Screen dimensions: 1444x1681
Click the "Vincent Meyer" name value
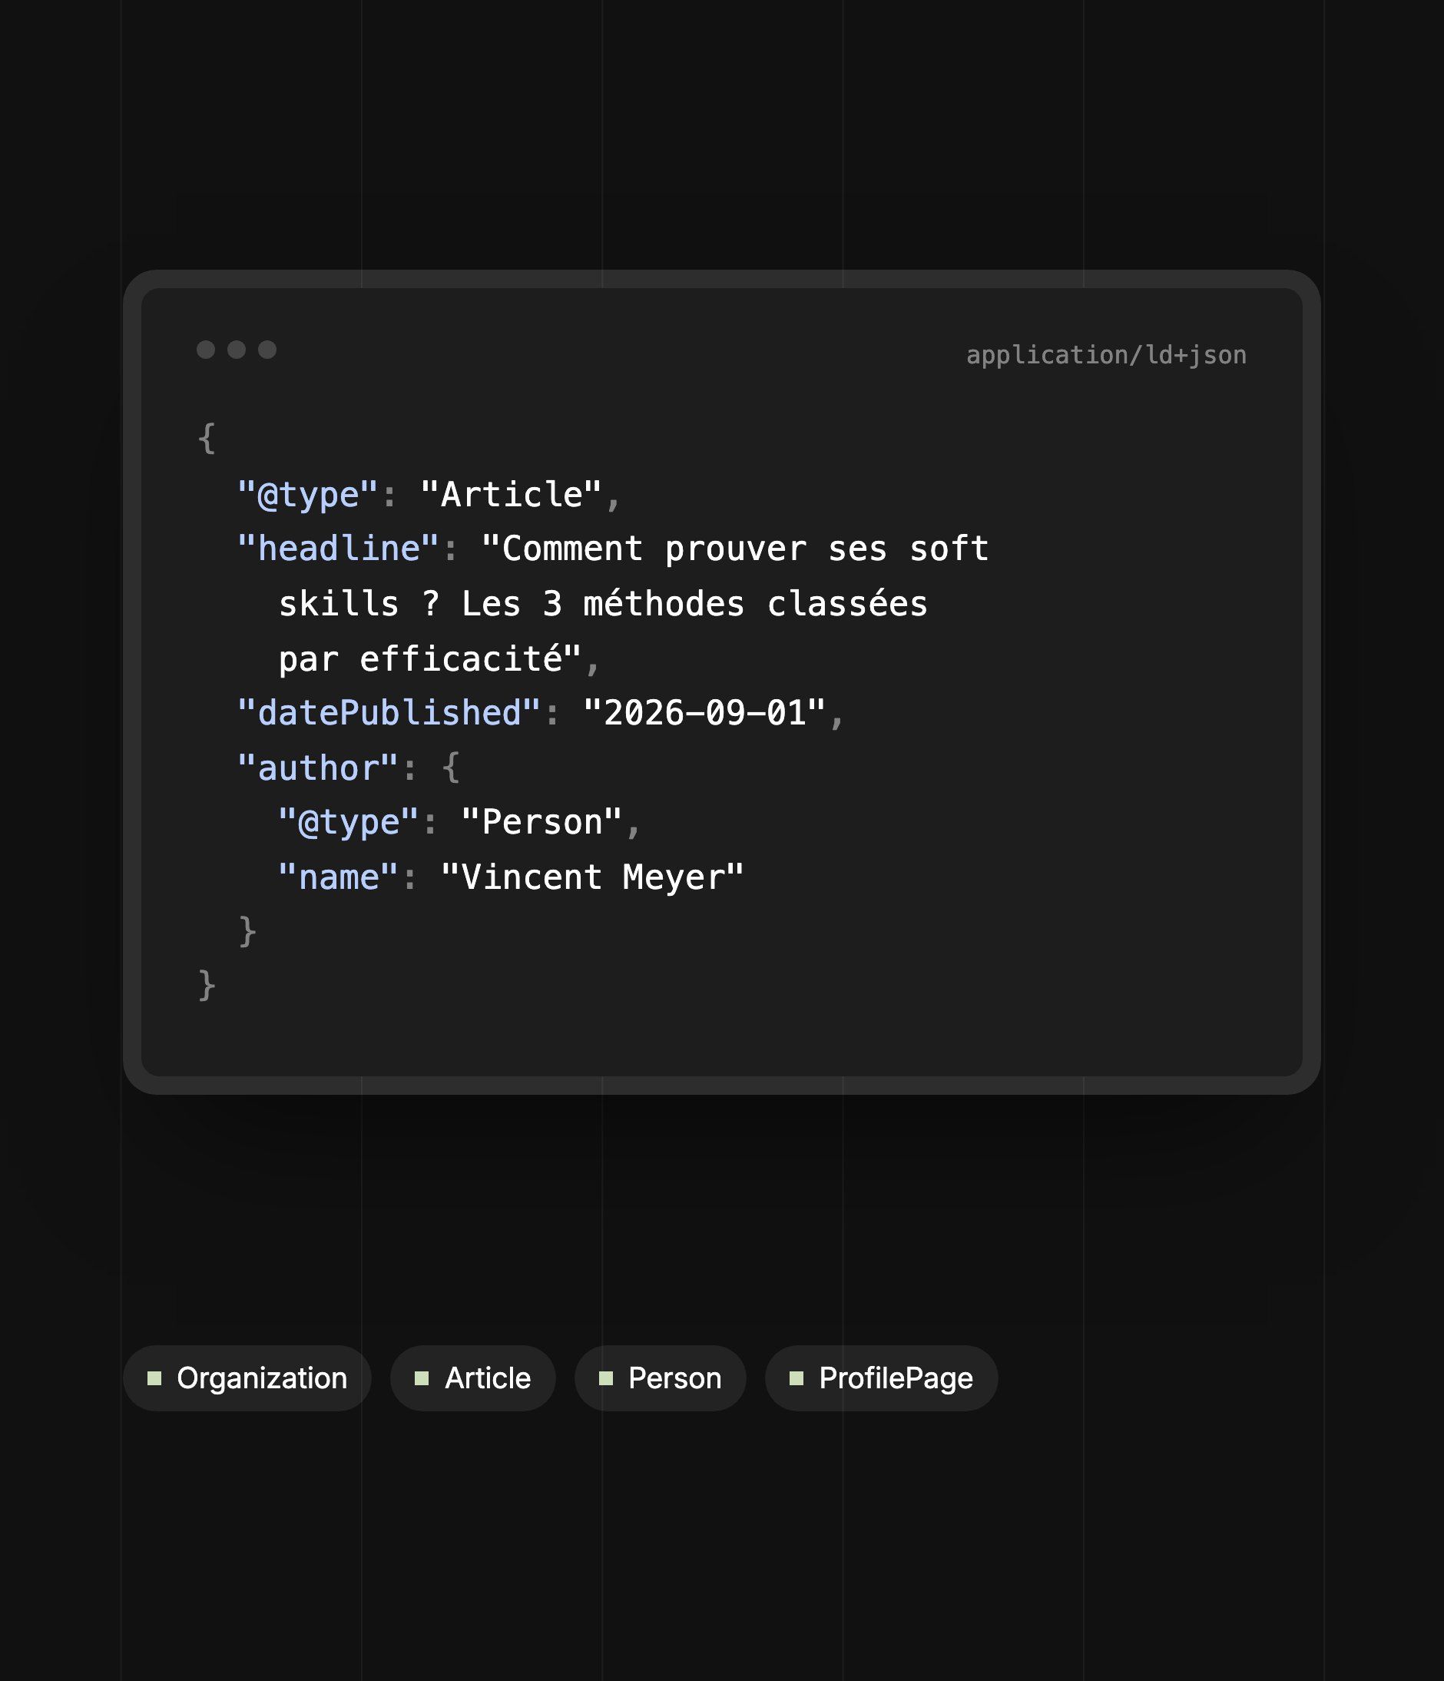tap(592, 877)
